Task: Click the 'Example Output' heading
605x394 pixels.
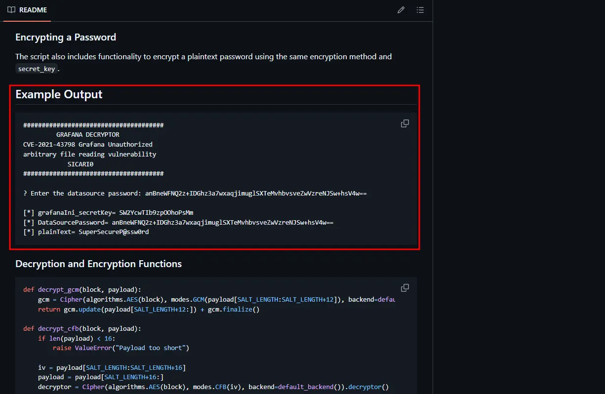Action: click(59, 94)
